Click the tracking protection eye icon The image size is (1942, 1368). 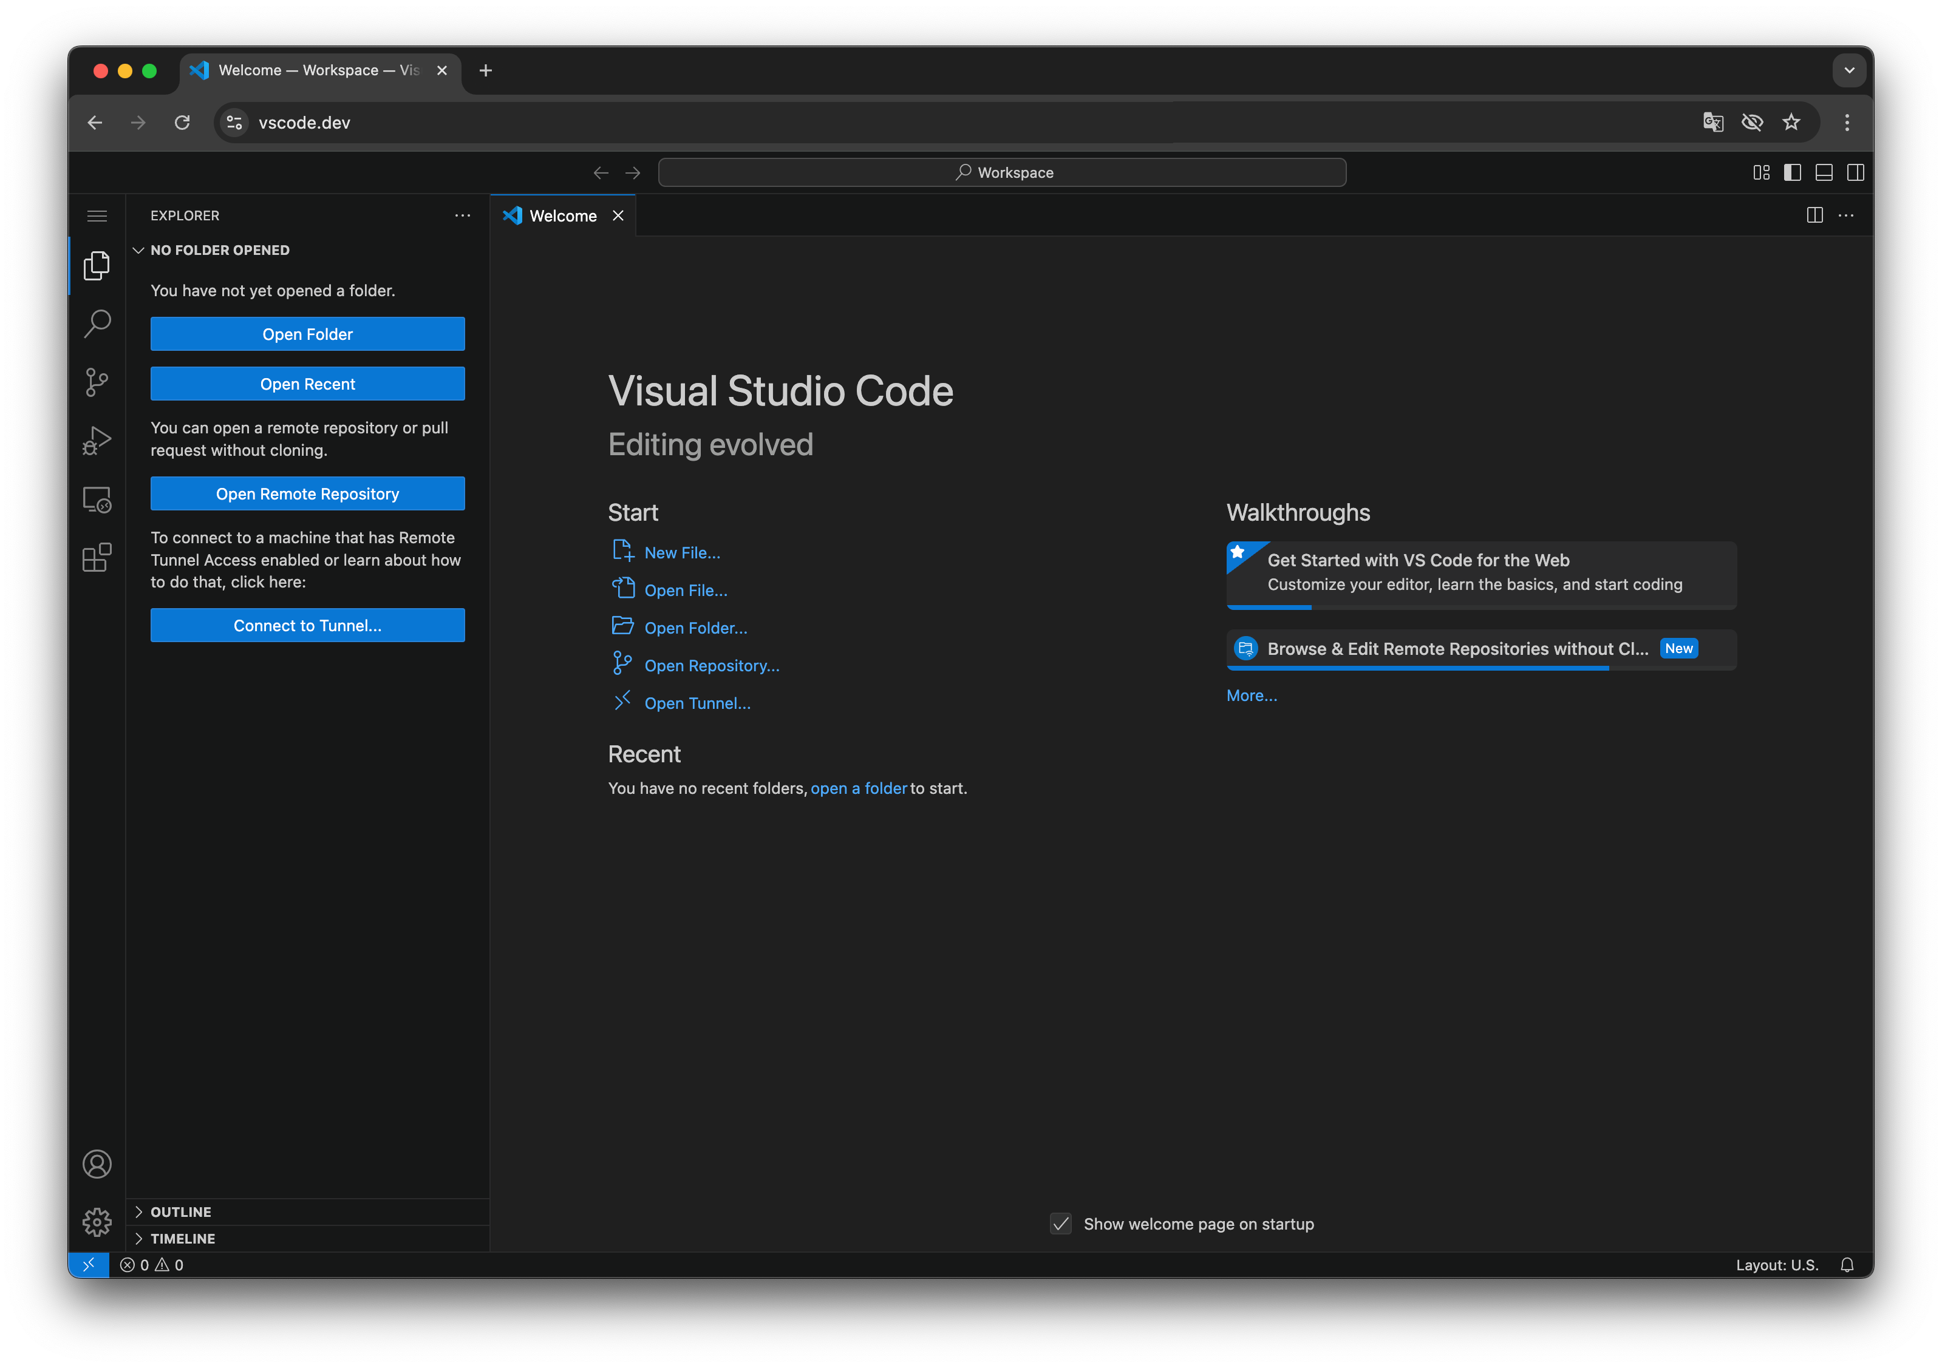1752,123
